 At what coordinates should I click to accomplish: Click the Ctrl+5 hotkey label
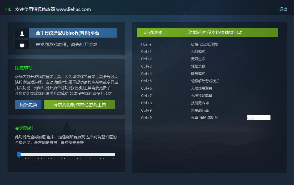(x=146, y=81)
